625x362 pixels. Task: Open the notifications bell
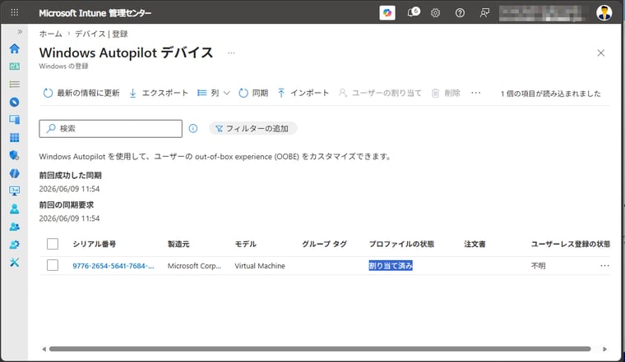point(413,13)
